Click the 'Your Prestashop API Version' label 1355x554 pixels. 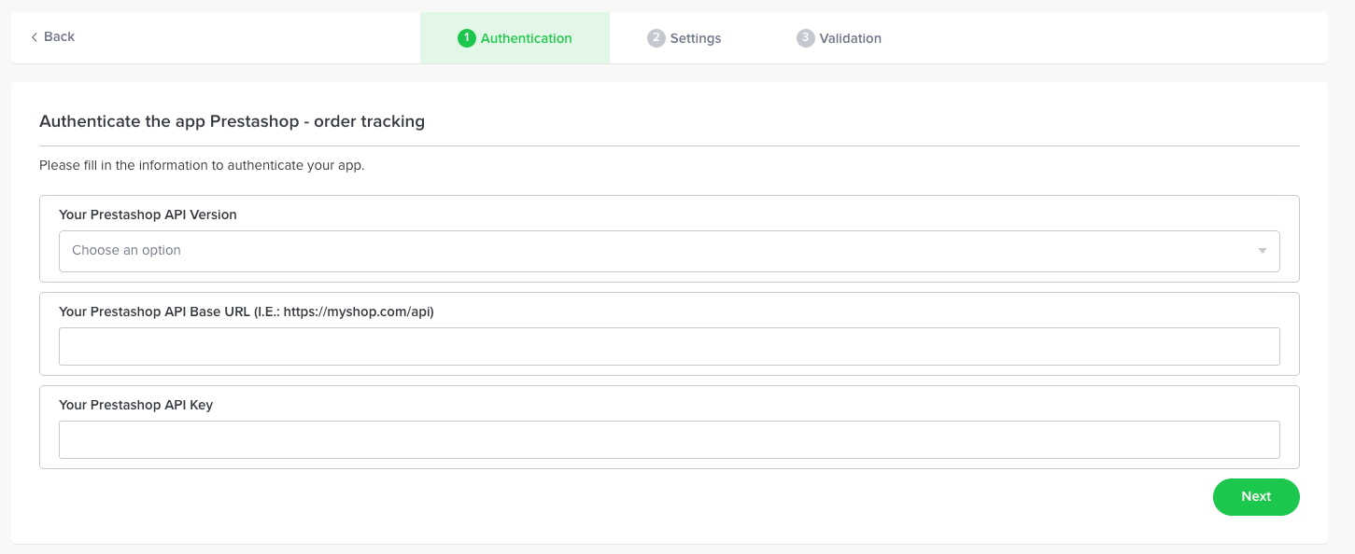click(x=148, y=215)
